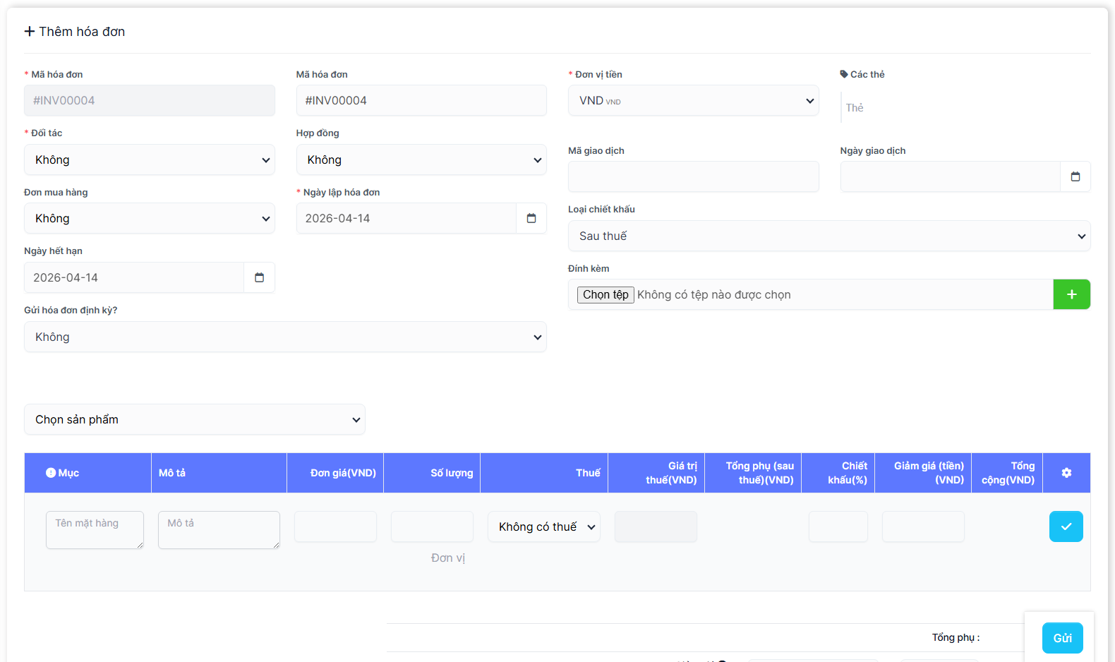Click the blue checkmark to add item

pos(1066,526)
